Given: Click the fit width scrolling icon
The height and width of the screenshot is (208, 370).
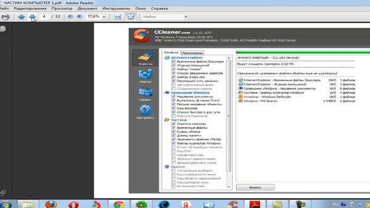Looking at the screenshot, I should tap(117, 17).
